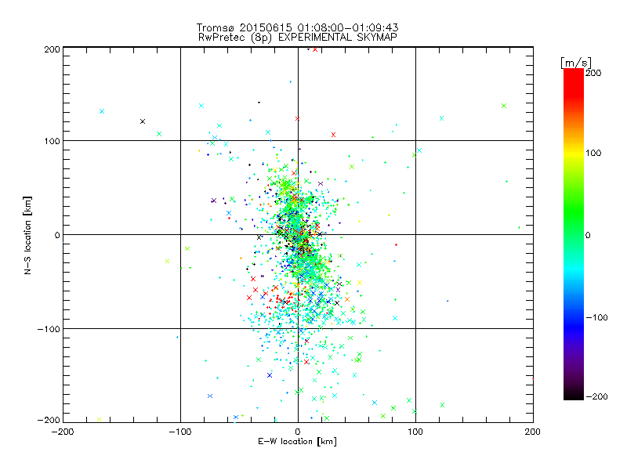Click the '0' tick label on the N-S axis
This screenshot has width=627, height=470.
(57, 235)
